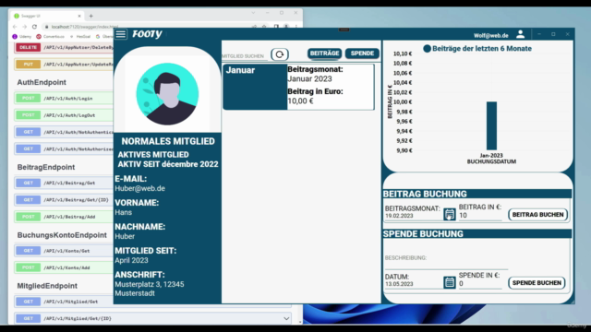Focus the Mitglied suchen search field
The image size is (591, 332).
[245, 56]
